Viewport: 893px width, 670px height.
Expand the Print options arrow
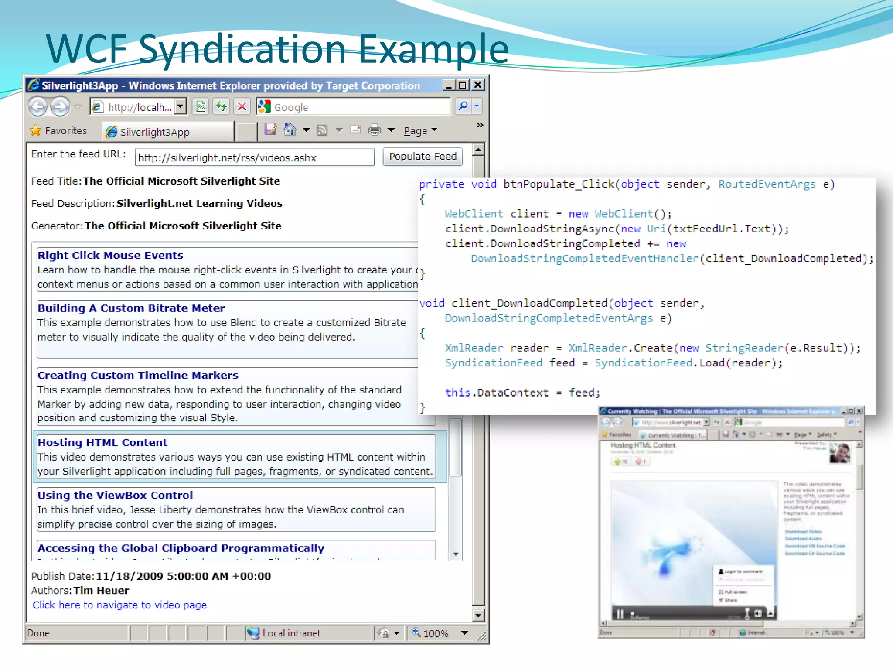tap(391, 130)
